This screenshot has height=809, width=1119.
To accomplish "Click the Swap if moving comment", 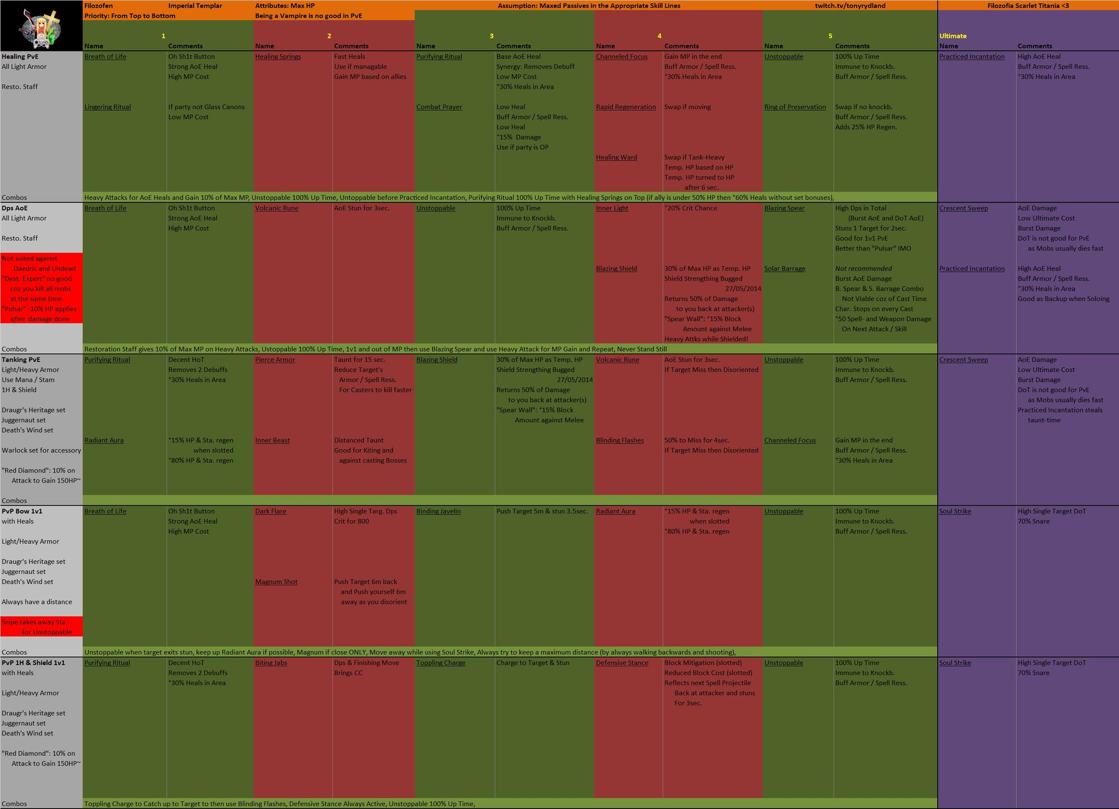I will click(688, 107).
